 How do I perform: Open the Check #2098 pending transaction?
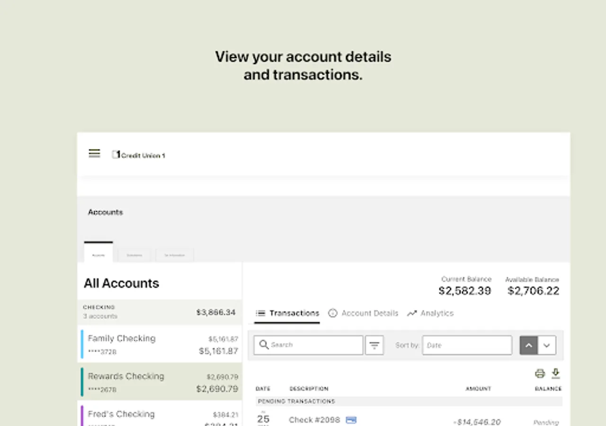pyautogui.click(x=314, y=420)
